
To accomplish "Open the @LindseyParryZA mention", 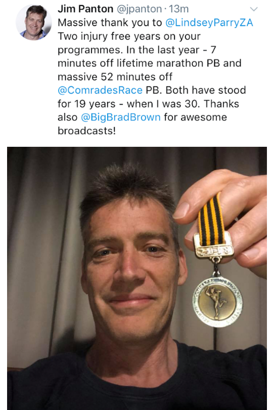I will point(209,23).
